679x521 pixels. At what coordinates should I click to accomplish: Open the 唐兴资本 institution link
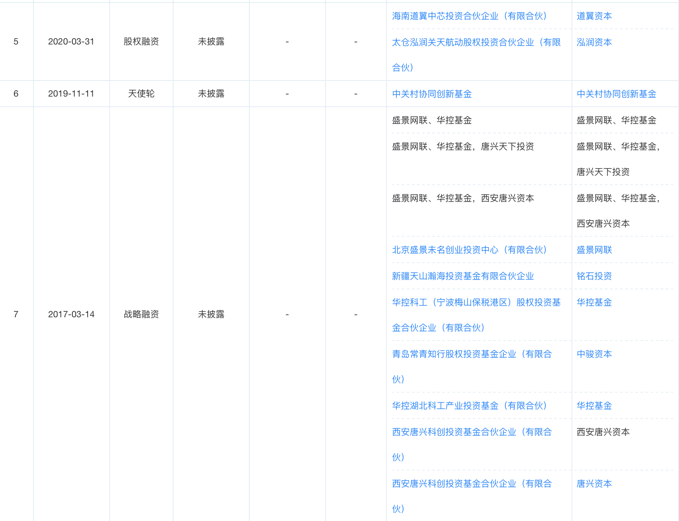point(594,484)
